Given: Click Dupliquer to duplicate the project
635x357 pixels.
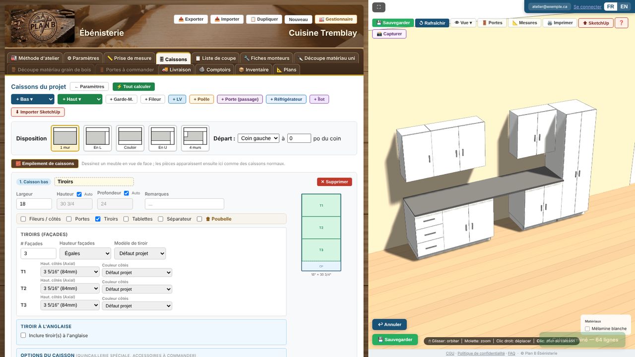Looking at the screenshot, I should 264,19.
